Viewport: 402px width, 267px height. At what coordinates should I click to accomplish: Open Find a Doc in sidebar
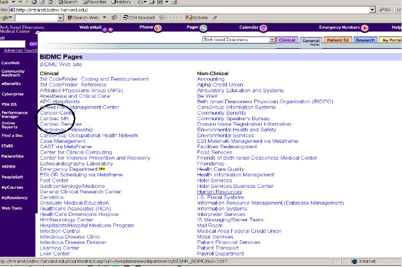tap(12, 135)
